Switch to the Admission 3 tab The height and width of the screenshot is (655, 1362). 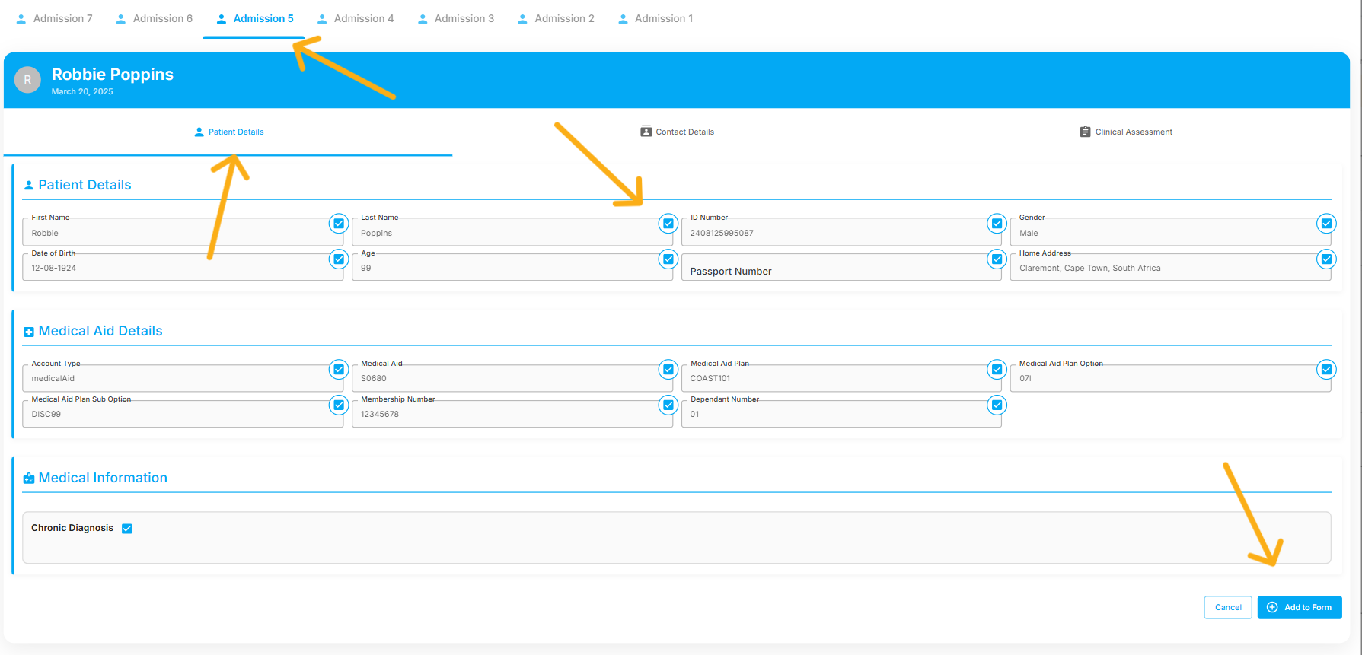[x=456, y=19]
